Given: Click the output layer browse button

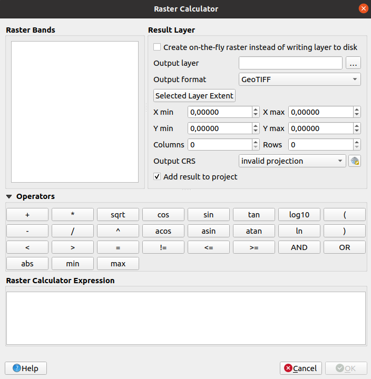Looking at the screenshot, I should pyautogui.click(x=353, y=63).
